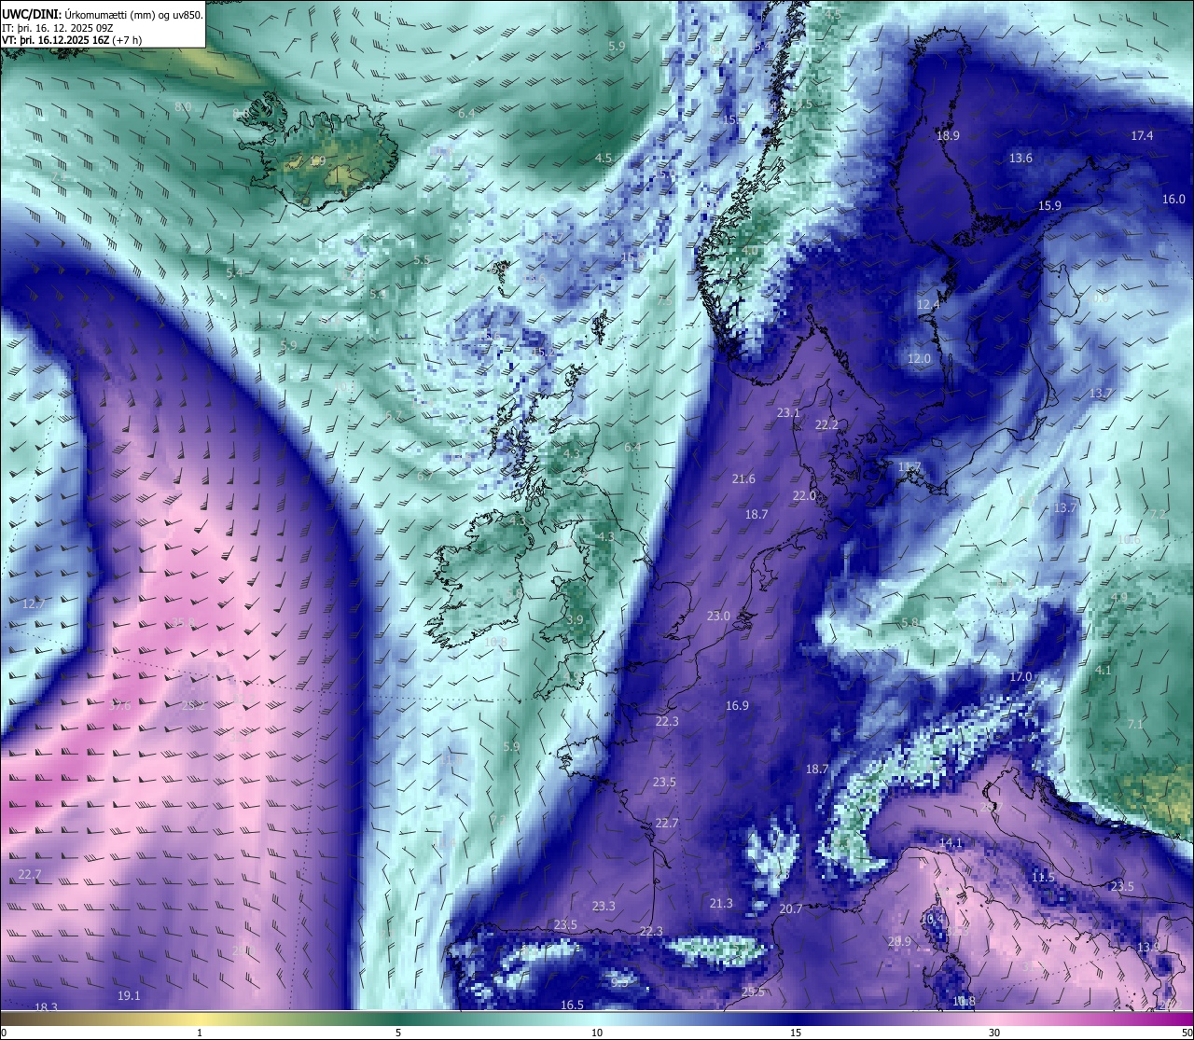This screenshot has width=1194, height=1040.
Task: Select the 16.9 value over Belgium
Action: (x=737, y=706)
